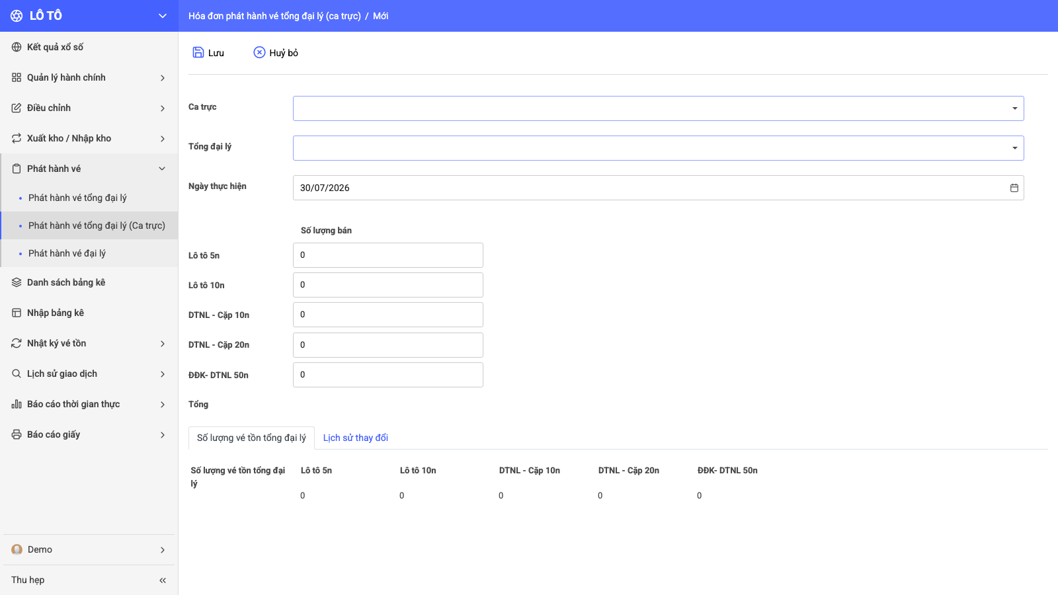Open the calendar icon in Ngày thực hiện

tap(1014, 188)
